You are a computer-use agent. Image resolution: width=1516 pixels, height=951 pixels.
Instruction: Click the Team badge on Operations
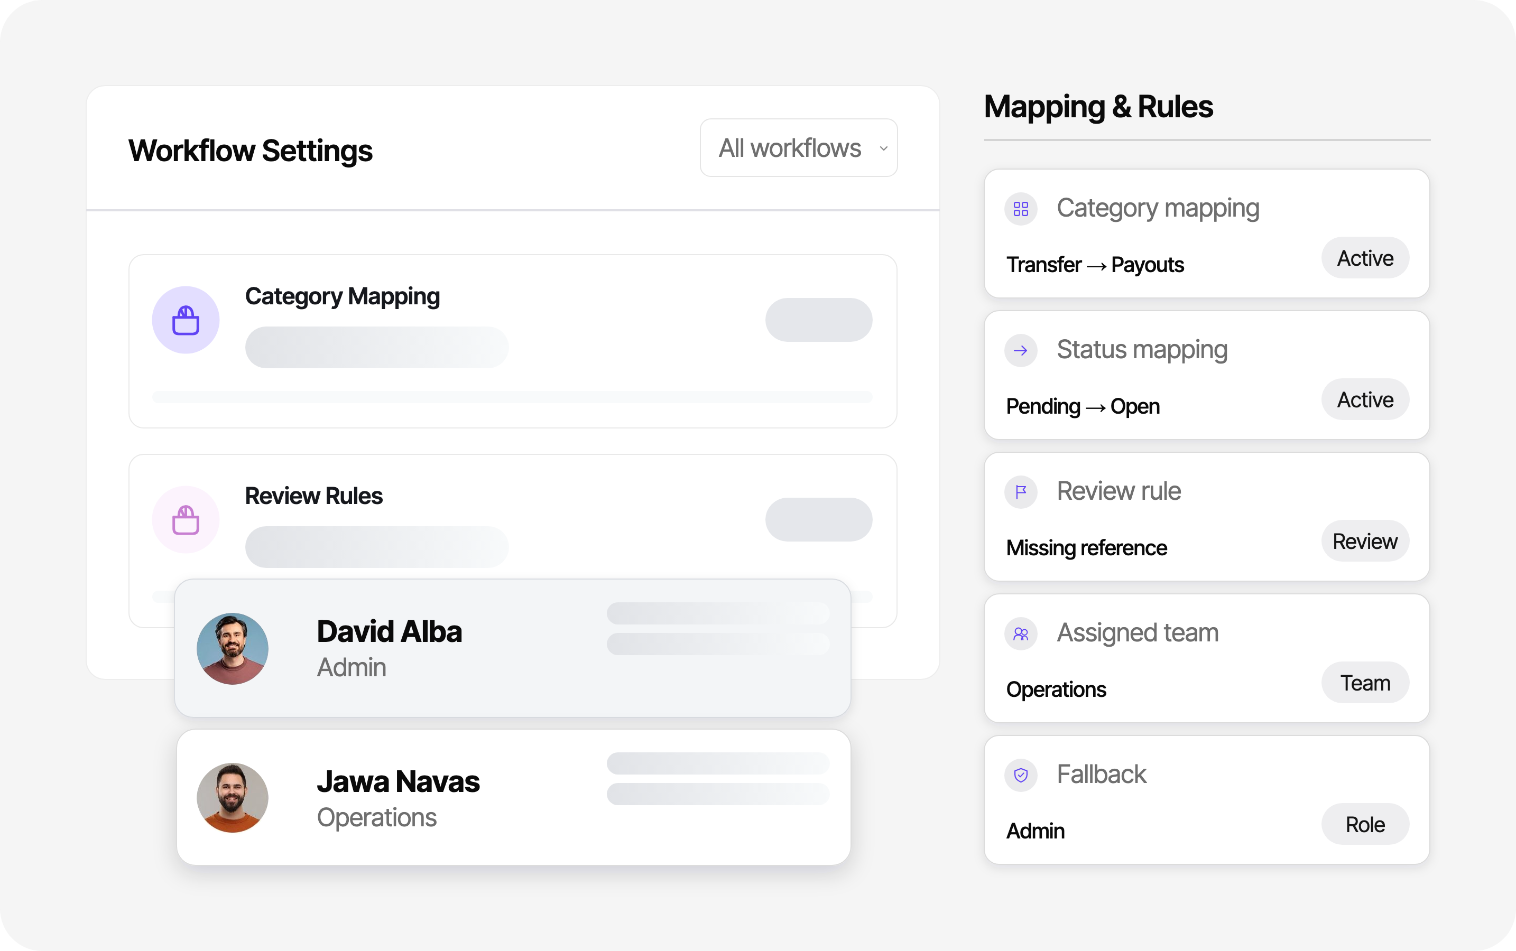pyautogui.click(x=1365, y=683)
